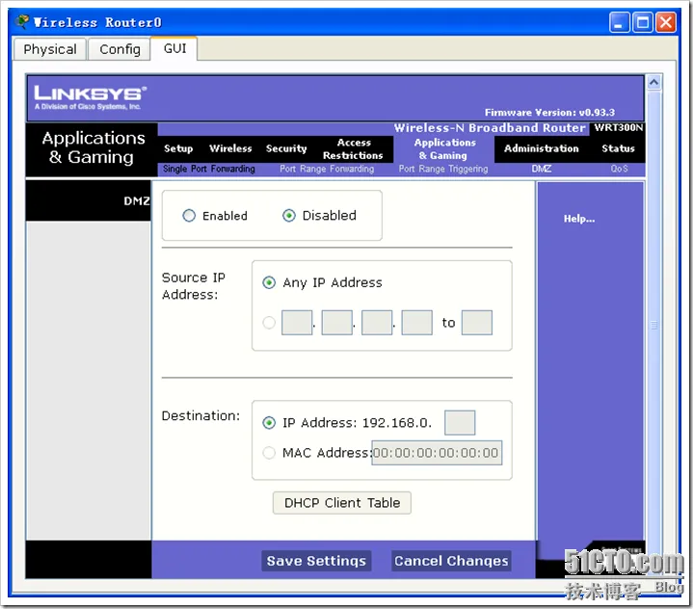Switch to the Physical tab
Viewport: 693px width, 609px height.
pos(50,49)
